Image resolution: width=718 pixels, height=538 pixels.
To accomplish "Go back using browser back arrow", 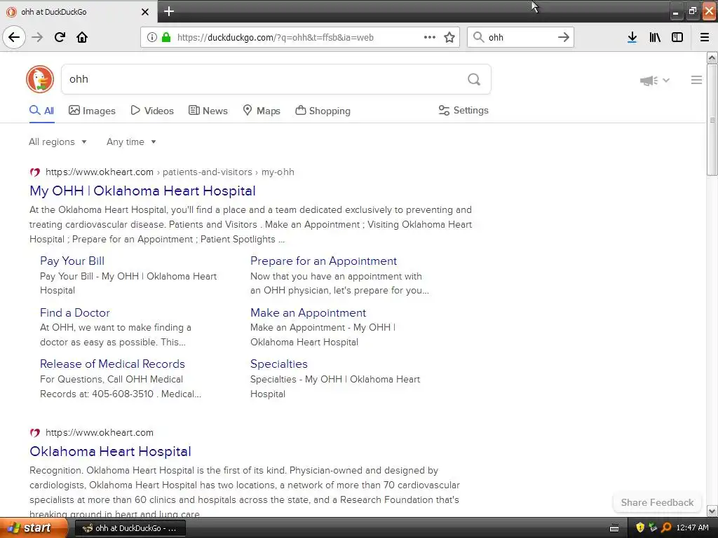I will click(x=14, y=37).
